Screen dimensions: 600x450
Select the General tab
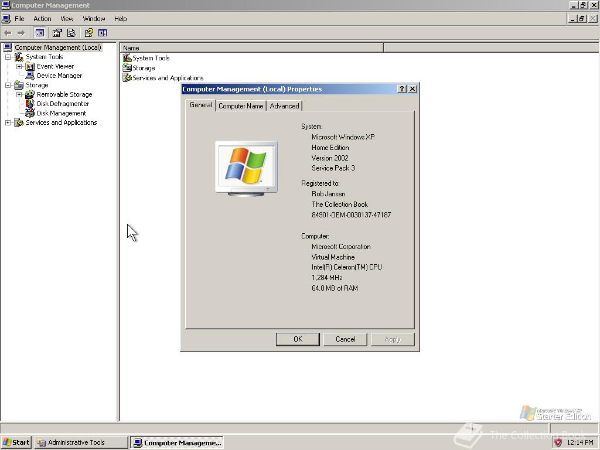200,105
